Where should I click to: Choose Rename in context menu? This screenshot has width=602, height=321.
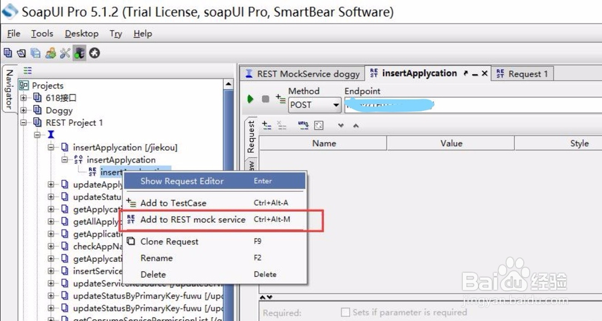[215, 258]
